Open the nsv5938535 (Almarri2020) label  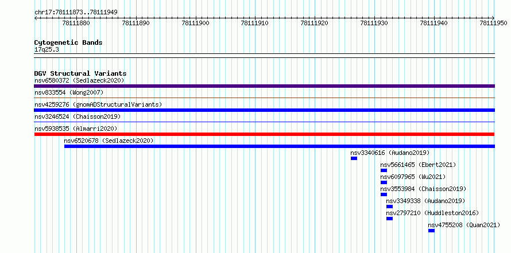coord(76,129)
